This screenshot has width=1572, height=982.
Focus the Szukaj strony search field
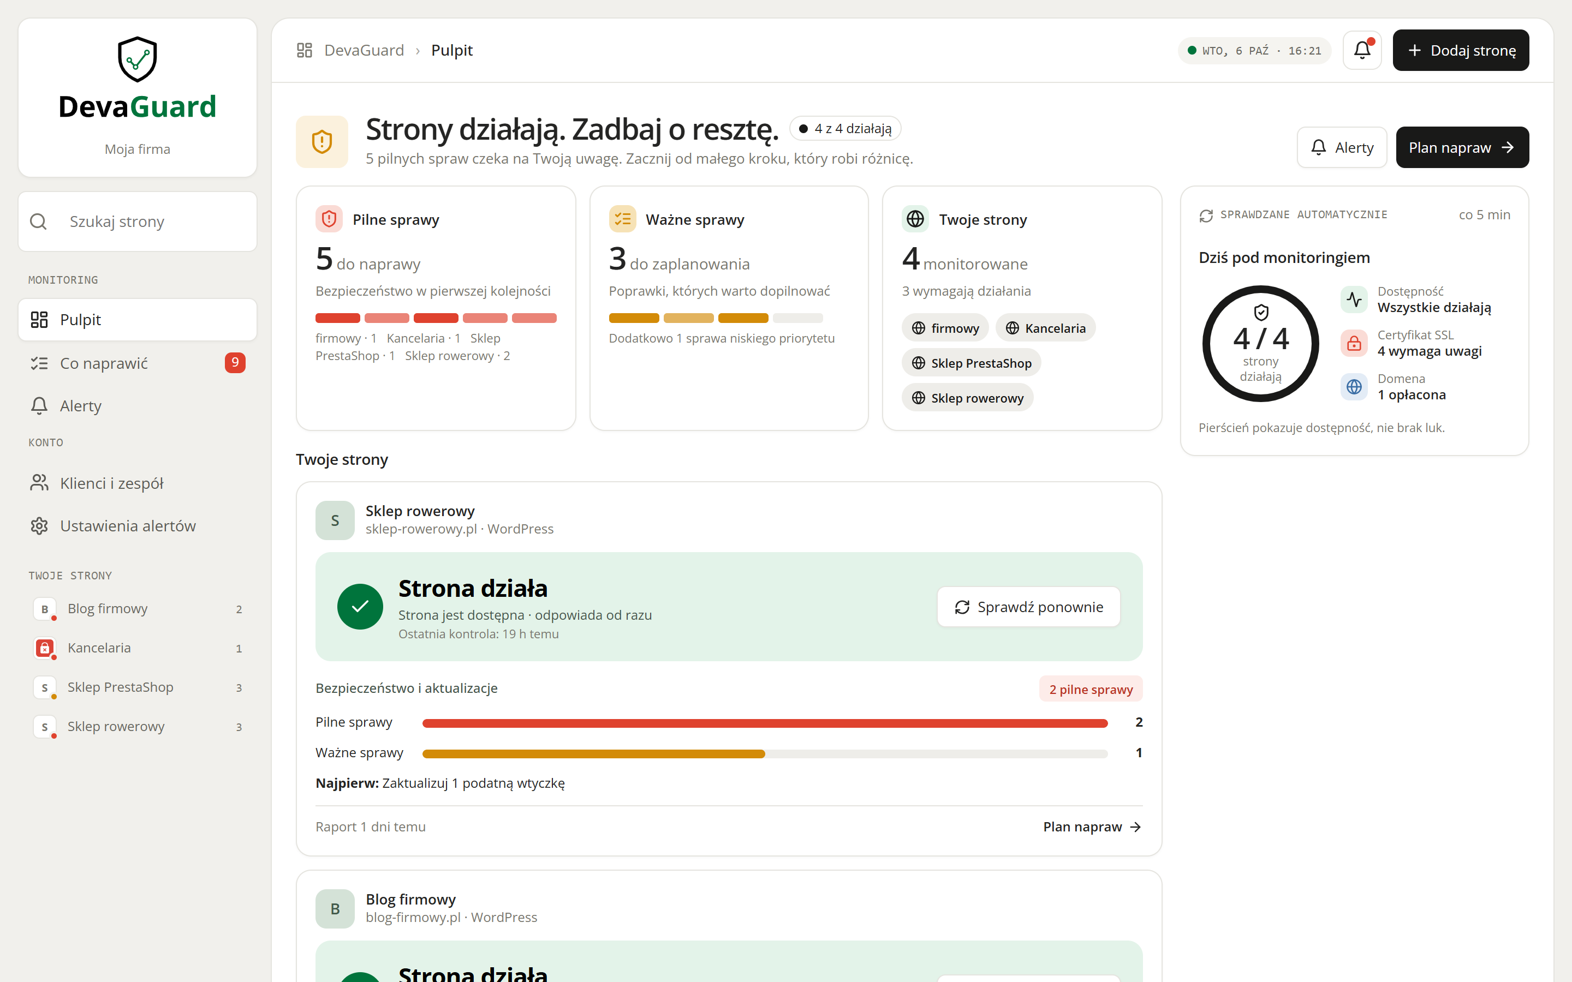(138, 221)
